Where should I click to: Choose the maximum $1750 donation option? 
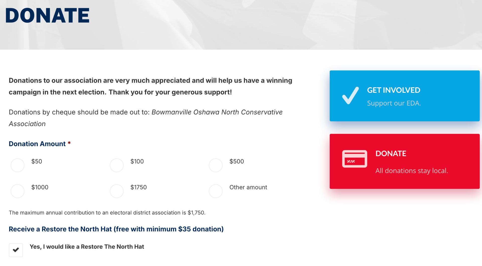click(117, 191)
